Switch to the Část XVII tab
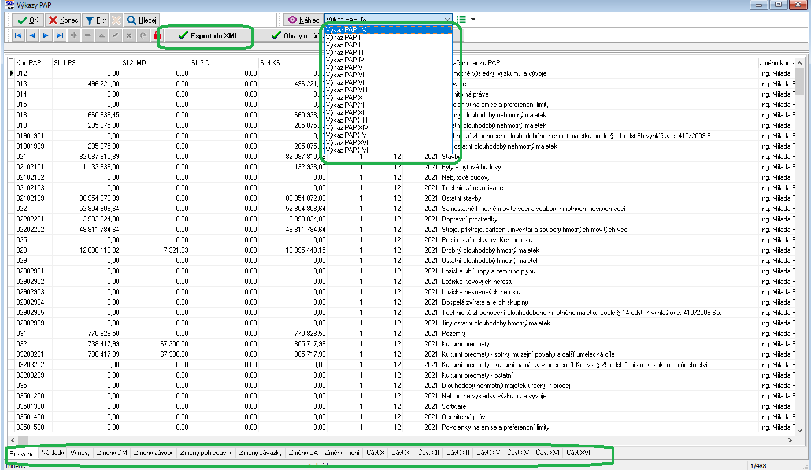 (x=579, y=453)
